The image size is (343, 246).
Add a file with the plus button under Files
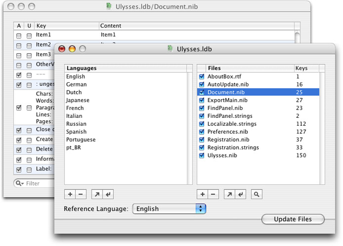(x=202, y=194)
